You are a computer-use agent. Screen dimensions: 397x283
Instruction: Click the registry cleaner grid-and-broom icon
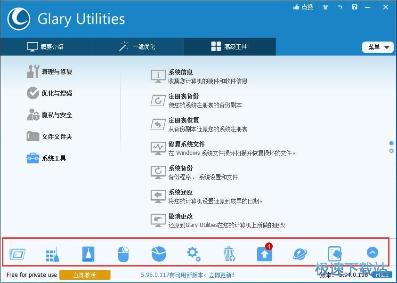coord(53,254)
